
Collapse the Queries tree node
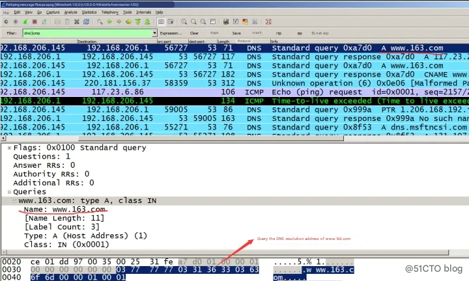9,192
